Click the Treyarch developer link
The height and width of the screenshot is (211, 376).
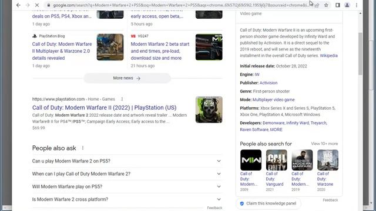(318, 123)
